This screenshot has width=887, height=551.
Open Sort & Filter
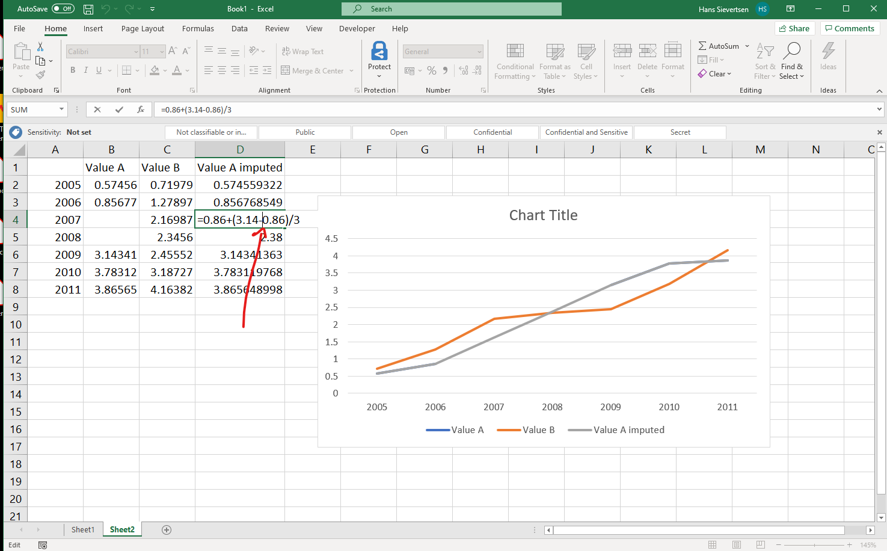tap(765, 61)
